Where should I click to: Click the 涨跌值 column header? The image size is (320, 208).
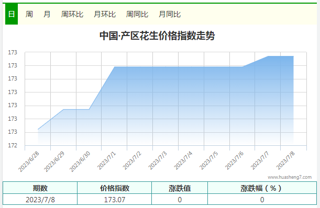(x=180, y=188)
